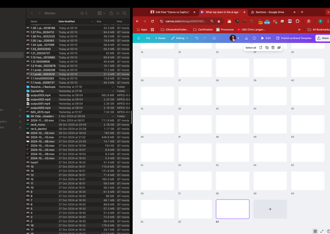Viewport: 330px width, 234px height.
Task: Reload the Canva page in Chrome
Action: click(152, 21)
